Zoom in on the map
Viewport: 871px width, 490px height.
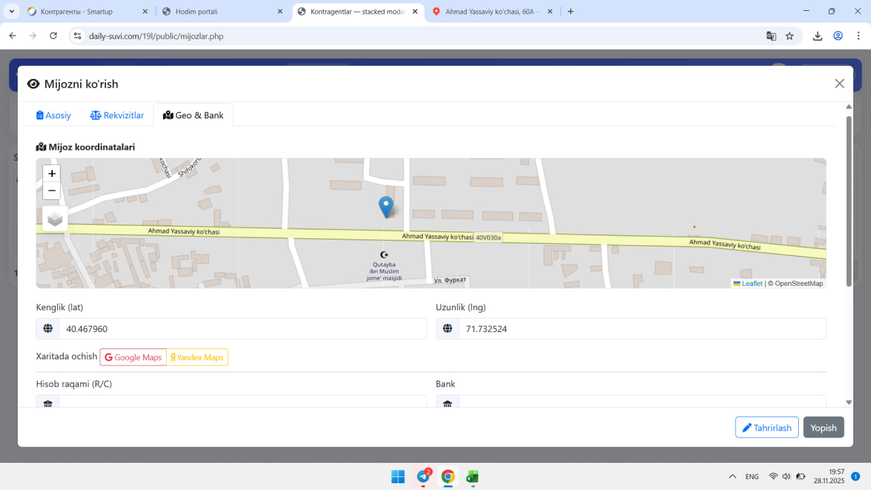point(52,174)
